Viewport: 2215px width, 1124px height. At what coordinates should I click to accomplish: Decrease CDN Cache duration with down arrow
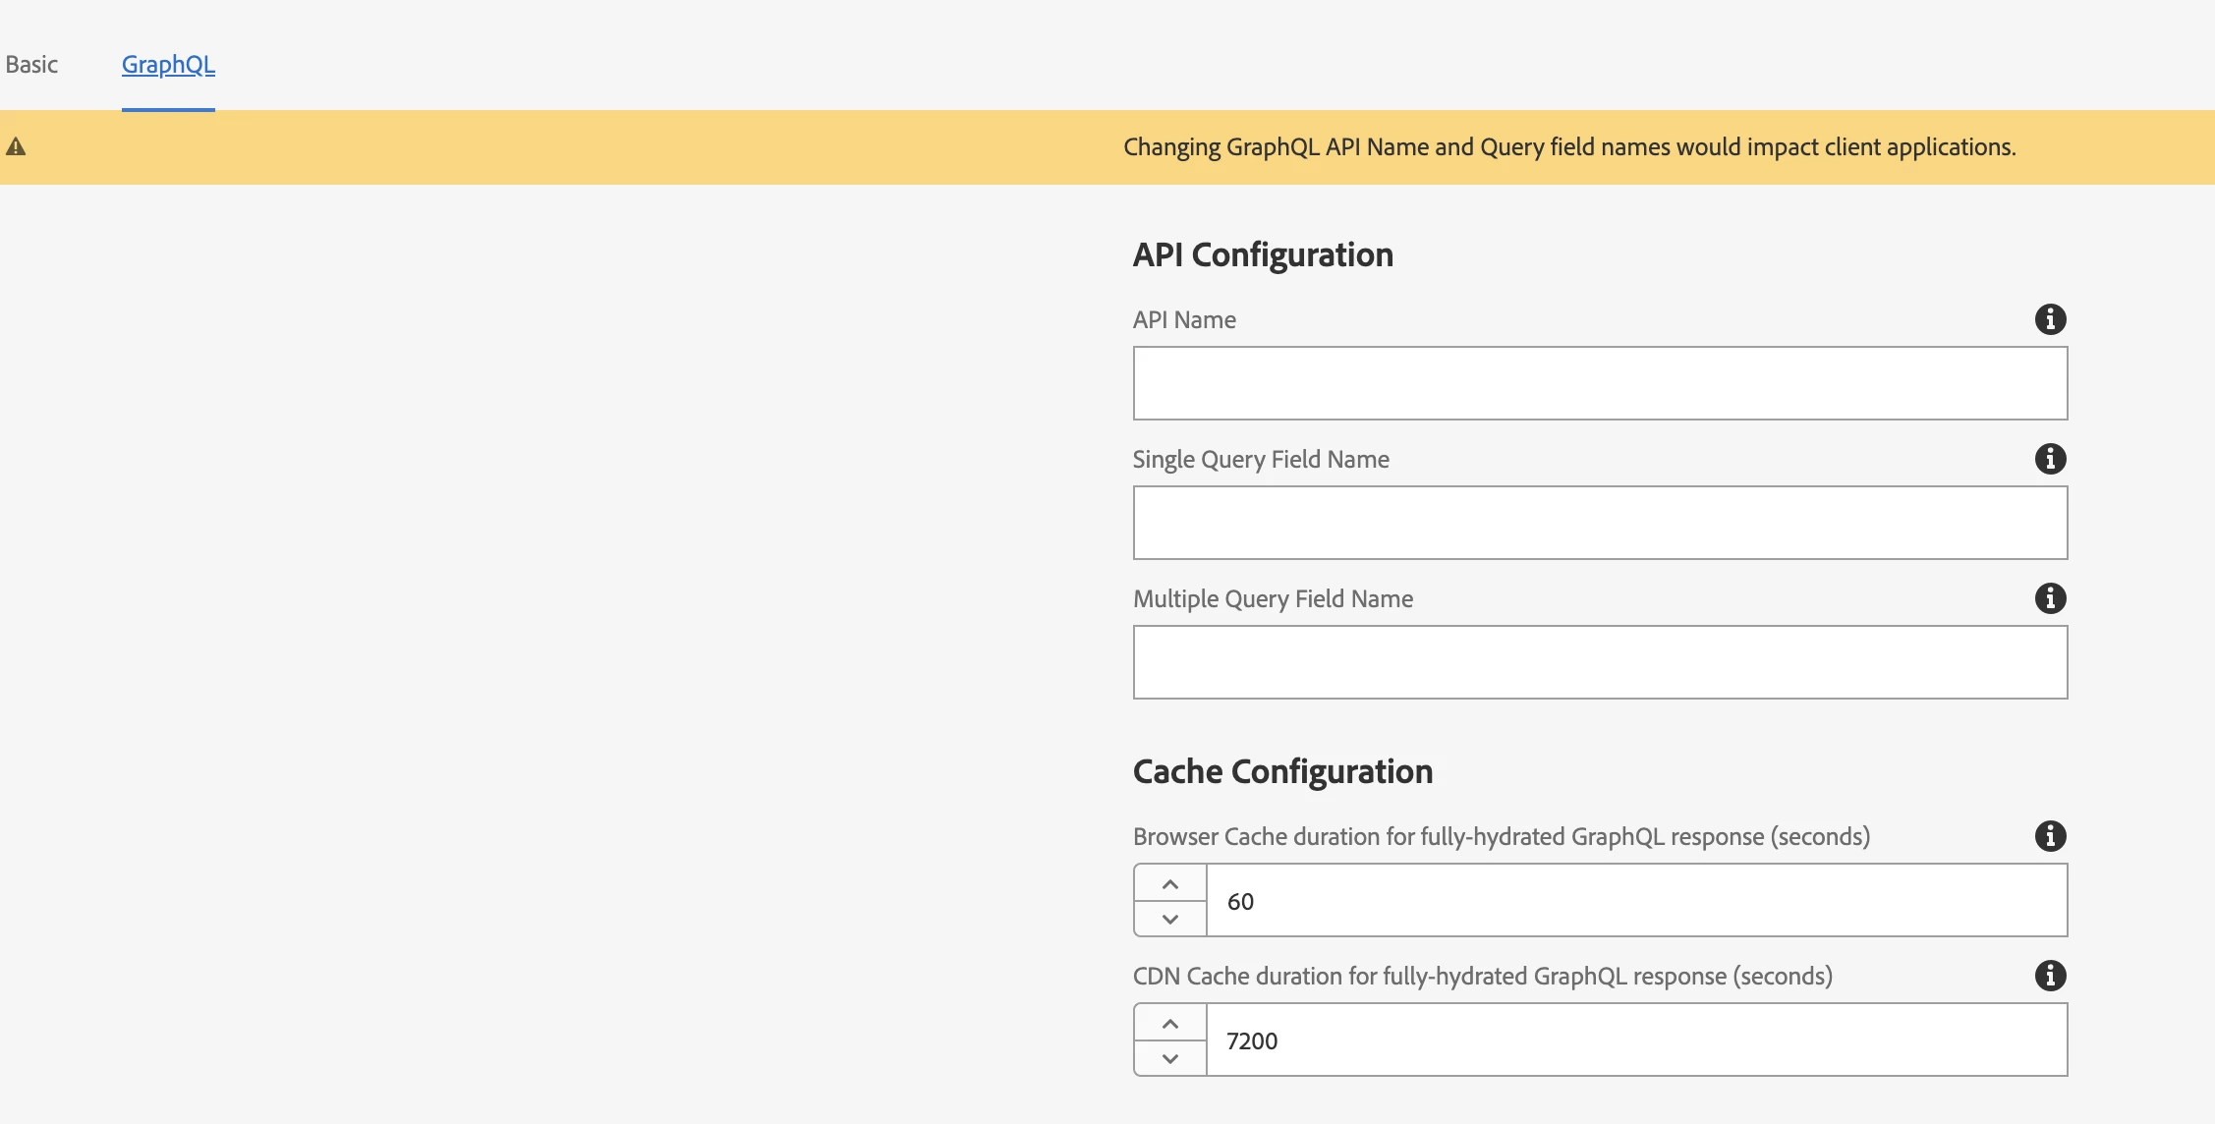[1169, 1058]
